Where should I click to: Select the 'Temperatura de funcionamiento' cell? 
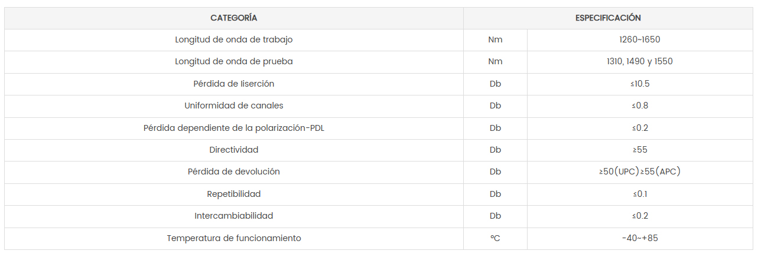click(x=234, y=239)
